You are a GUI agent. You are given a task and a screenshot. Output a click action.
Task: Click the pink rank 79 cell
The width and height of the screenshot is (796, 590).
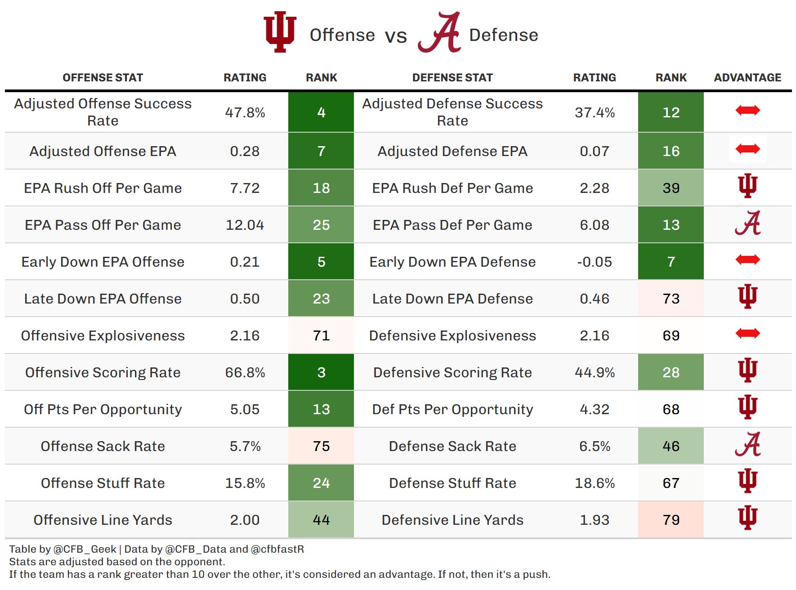(x=671, y=520)
